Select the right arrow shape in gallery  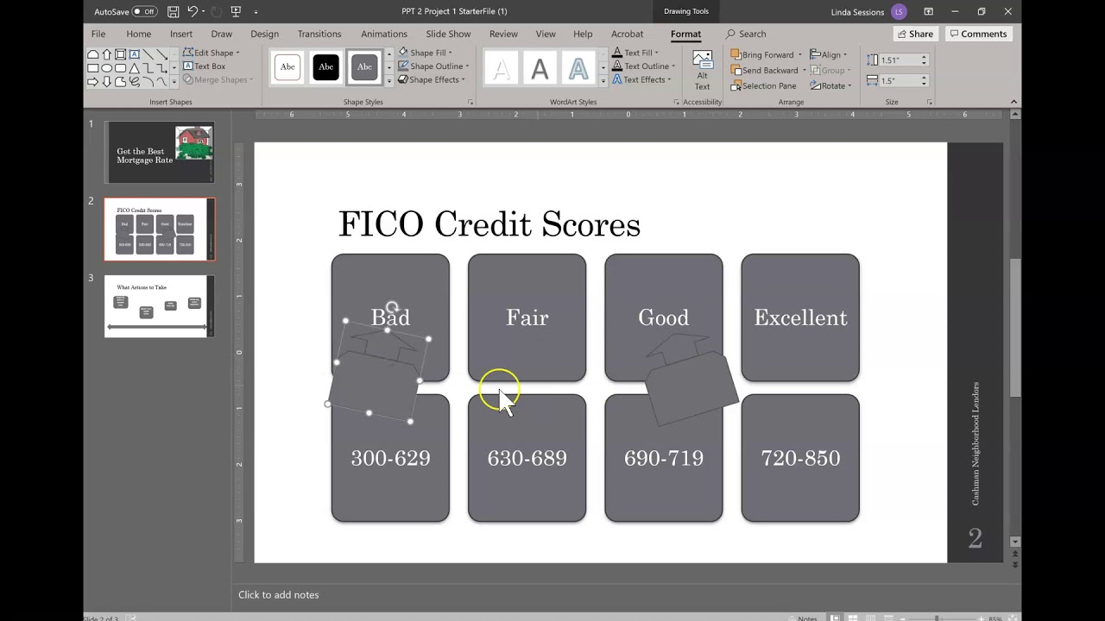pos(92,82)
